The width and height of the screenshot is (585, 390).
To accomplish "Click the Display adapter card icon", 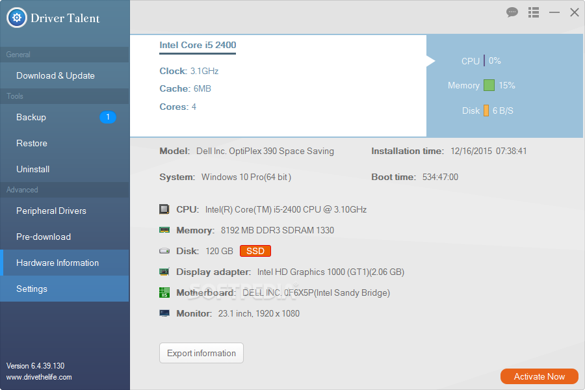I will pyautogui.click(x=164, y=272).
